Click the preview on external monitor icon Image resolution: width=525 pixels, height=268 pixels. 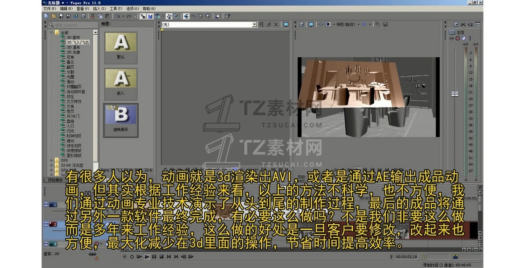click(x=311, y=25)
